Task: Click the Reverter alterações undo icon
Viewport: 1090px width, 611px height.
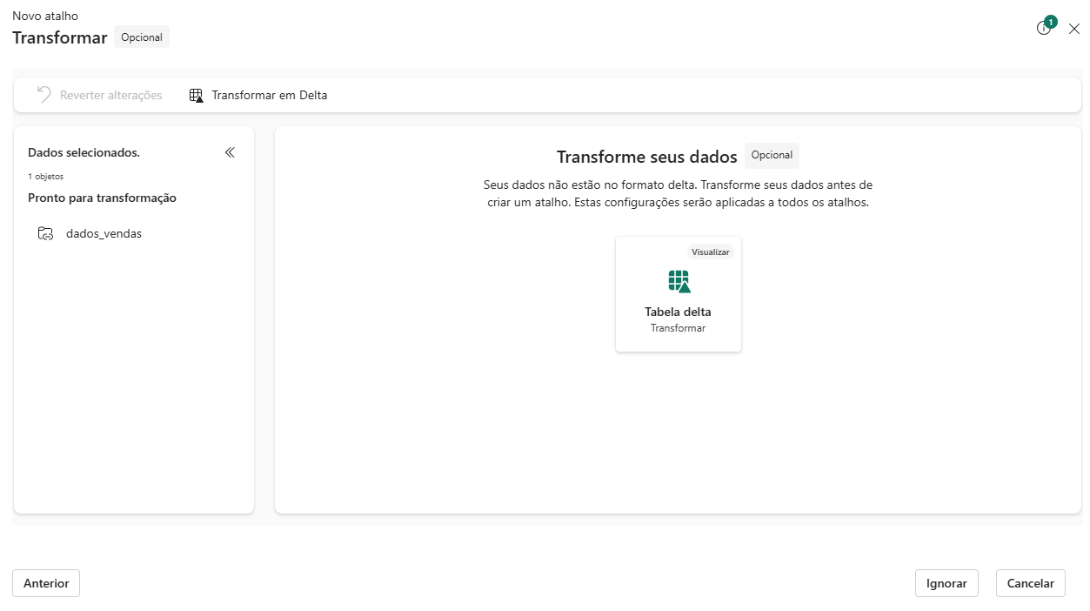Action: point(44,95)
